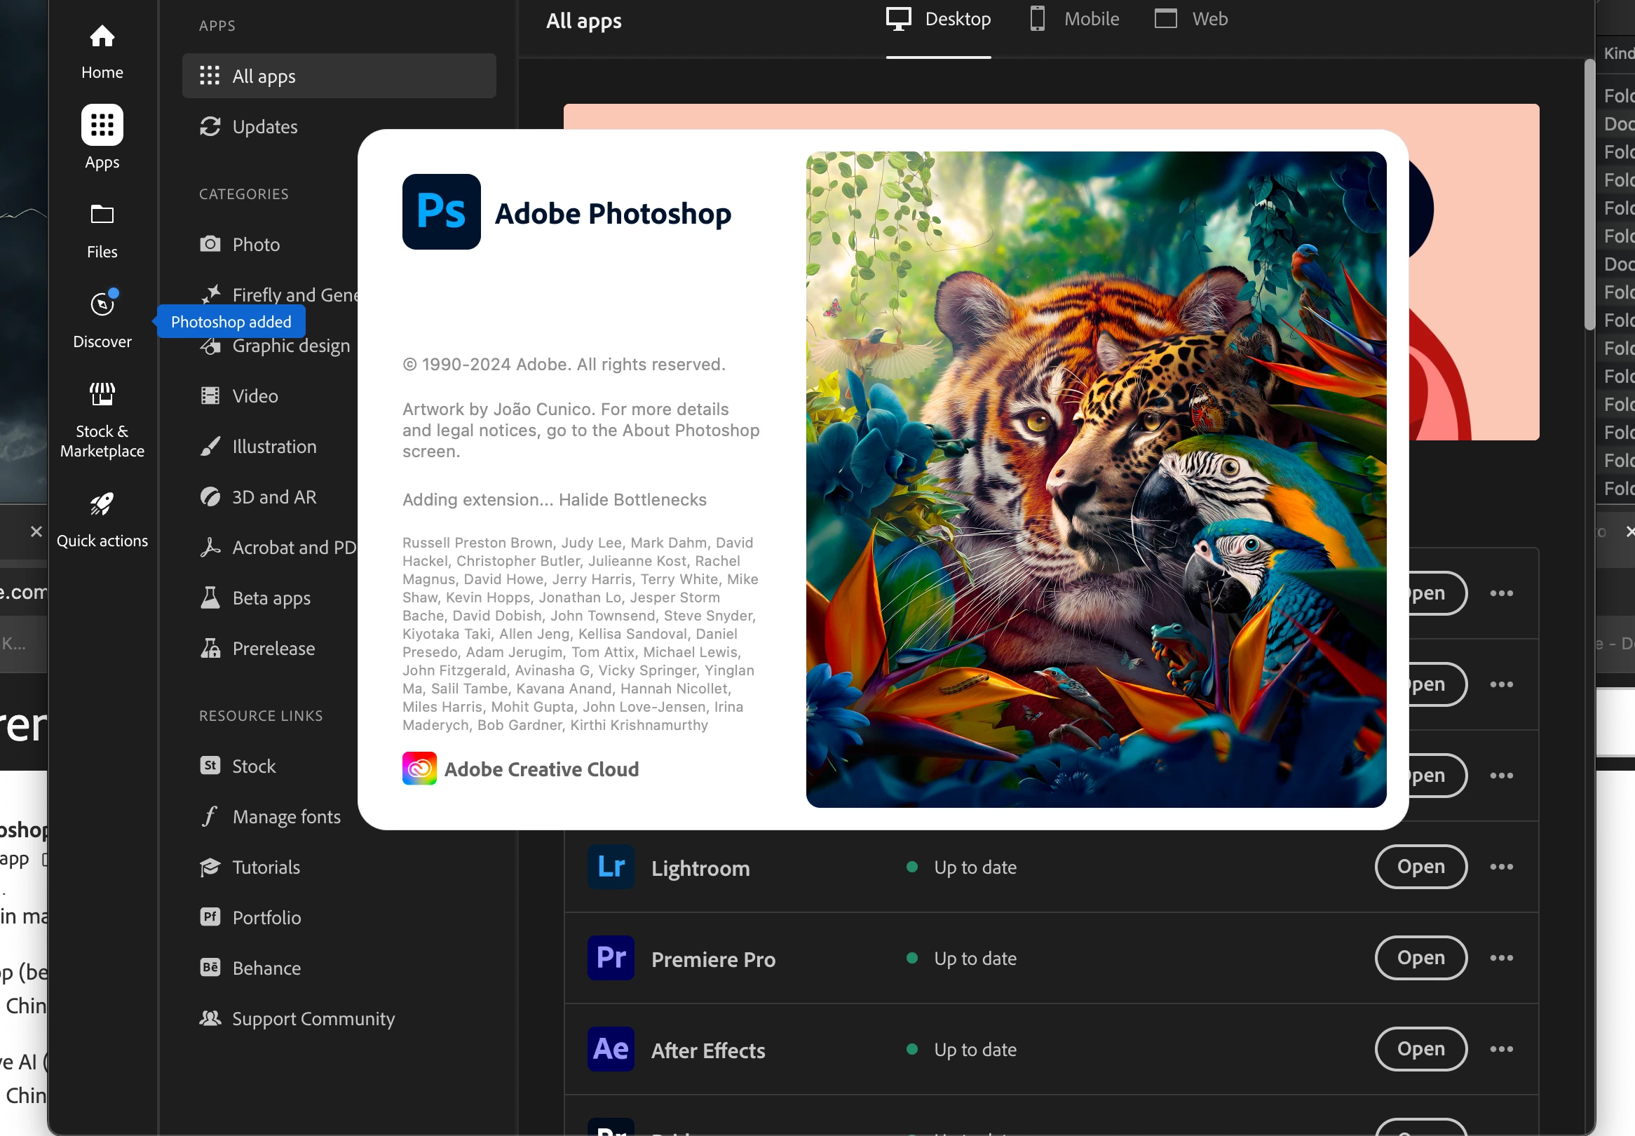The width and height of the screenshot is (1635, 1136).
Task: Click Open button for After Effects
Action: point(1420,1049)
